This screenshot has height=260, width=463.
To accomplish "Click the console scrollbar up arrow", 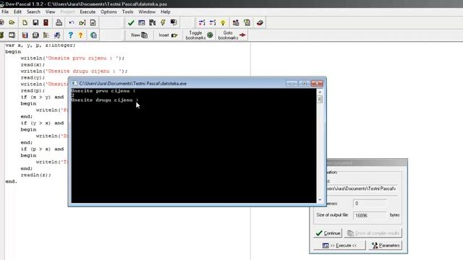I will [x=320, y=92].
